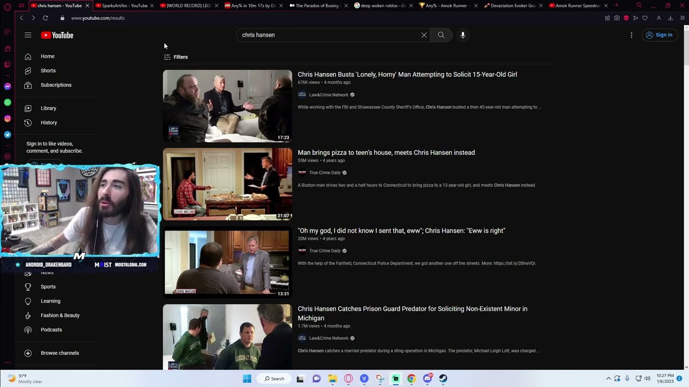Click the Sign in button

pos(659,35)
